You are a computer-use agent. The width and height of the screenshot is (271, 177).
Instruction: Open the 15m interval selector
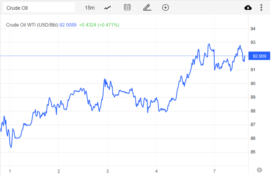tap(90, 8)
